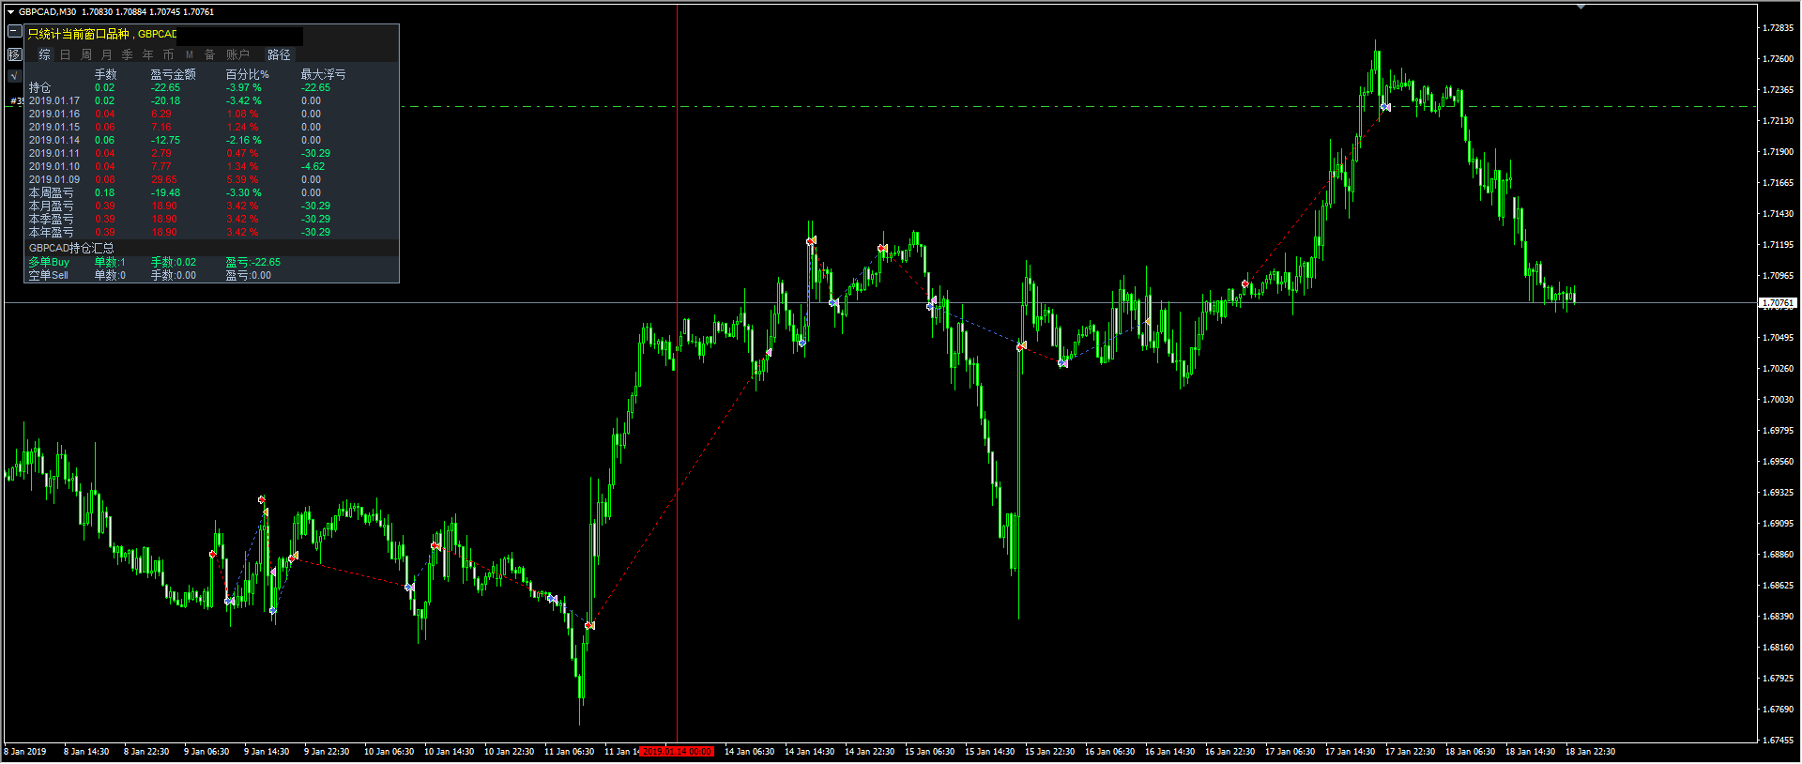The image size is (1802, 764).
Task: Click the 本周盈亏 weekly profit row label
Action: point(51,192)
